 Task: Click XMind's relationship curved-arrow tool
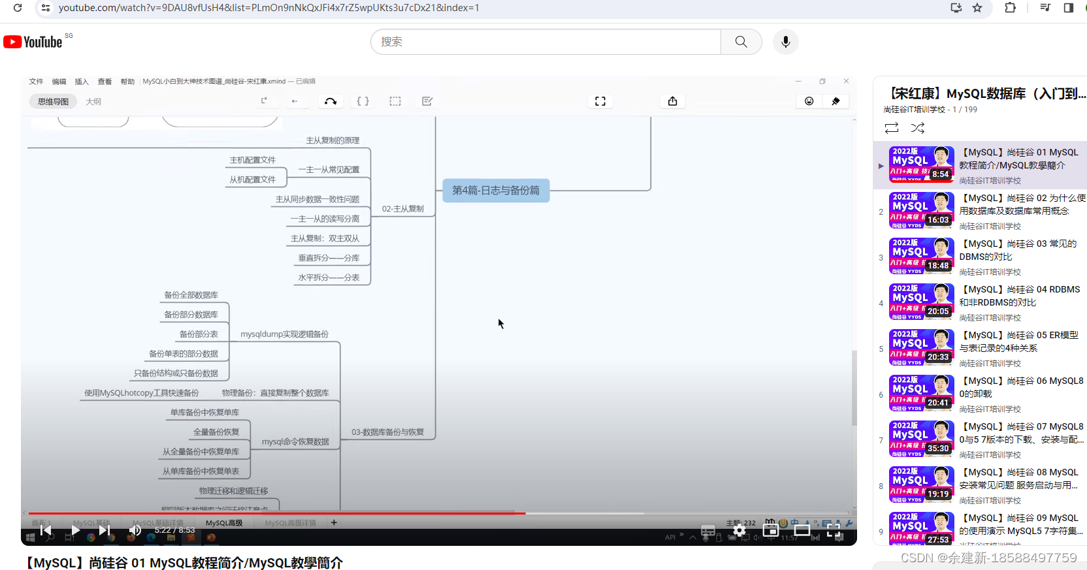coord(331,101)
